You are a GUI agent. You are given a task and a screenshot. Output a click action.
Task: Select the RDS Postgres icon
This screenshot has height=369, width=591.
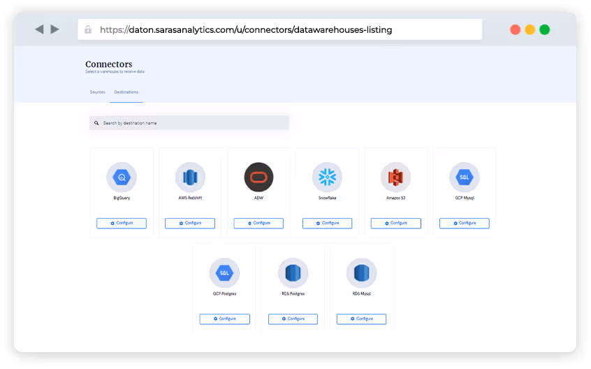[293, 273]
